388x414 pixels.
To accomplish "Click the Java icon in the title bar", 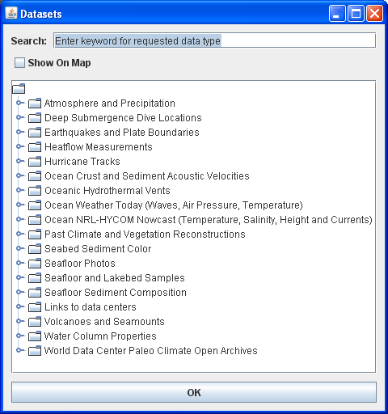I will (x=11, y=13).
